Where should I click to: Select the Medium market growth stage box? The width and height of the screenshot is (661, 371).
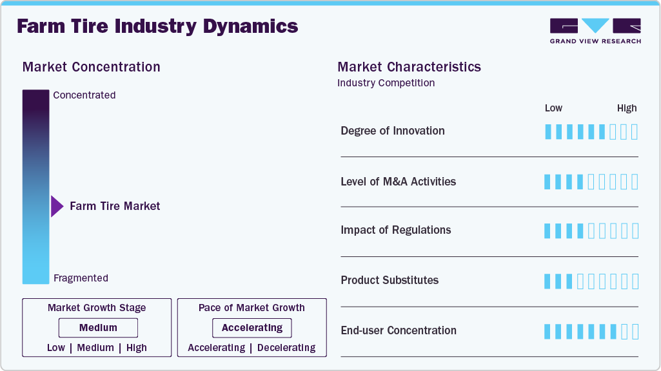(x=98, y=328)
